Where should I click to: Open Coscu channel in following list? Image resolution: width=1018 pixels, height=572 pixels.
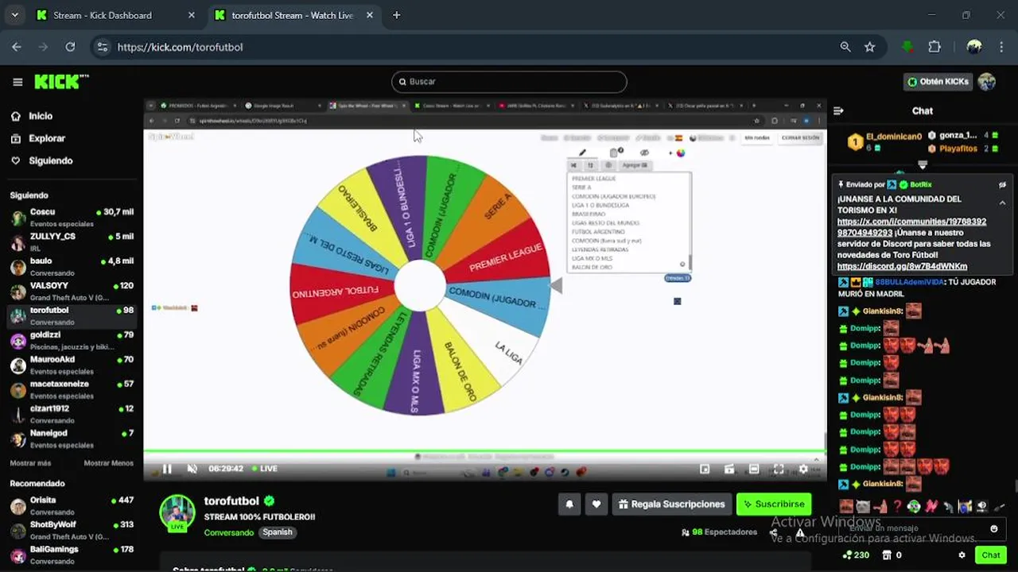pyautogui.click(x=72, y=217)
